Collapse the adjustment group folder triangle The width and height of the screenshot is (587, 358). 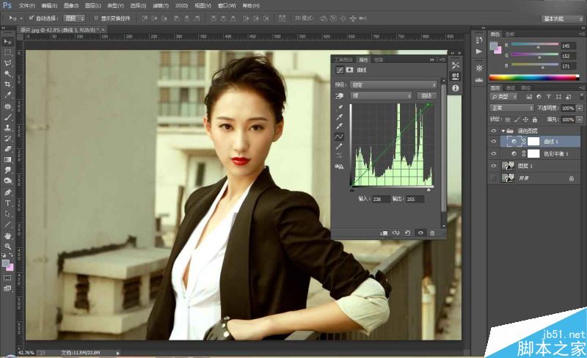click(503, 131)
